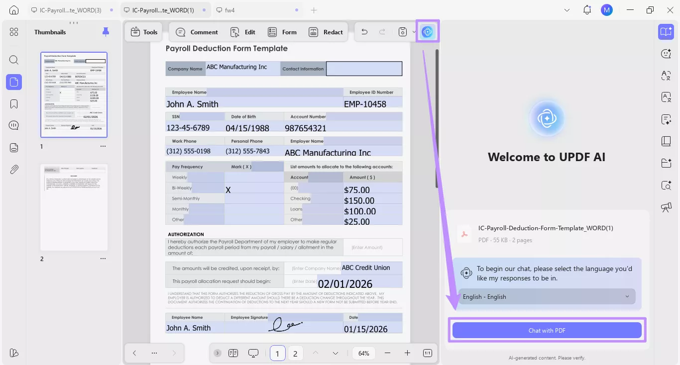Open the OCR text recognition icon
The image size is (680, 365).
(x=666, y=97)
